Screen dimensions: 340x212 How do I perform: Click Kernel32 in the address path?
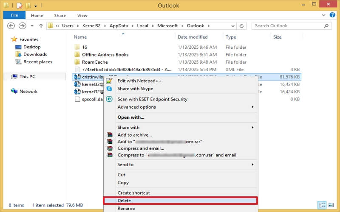coord(91,26)
